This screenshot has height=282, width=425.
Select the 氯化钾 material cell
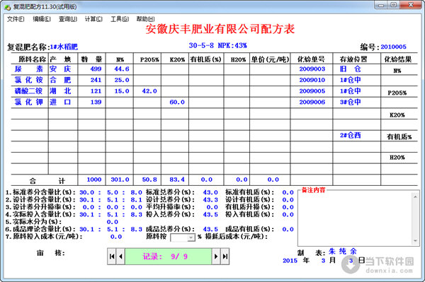coord(29,102)
